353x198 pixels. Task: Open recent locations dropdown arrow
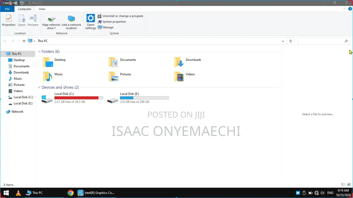tap(19, 41)
